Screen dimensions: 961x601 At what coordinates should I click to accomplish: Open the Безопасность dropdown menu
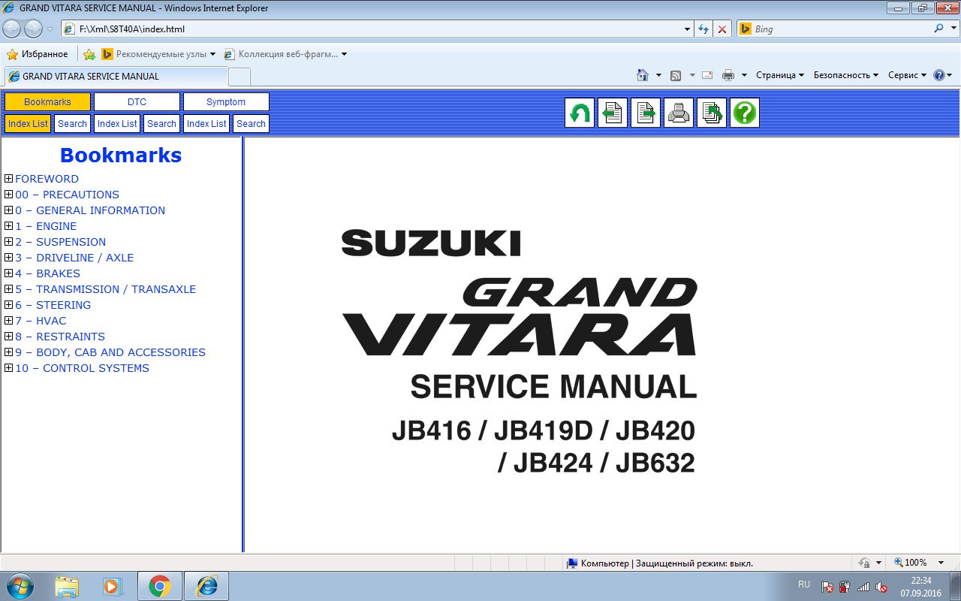click(x=846, y=75)
